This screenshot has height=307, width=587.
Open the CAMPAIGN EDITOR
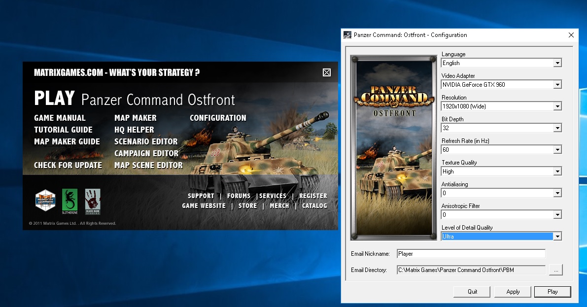pyautogui.click(x=146, y=154)
